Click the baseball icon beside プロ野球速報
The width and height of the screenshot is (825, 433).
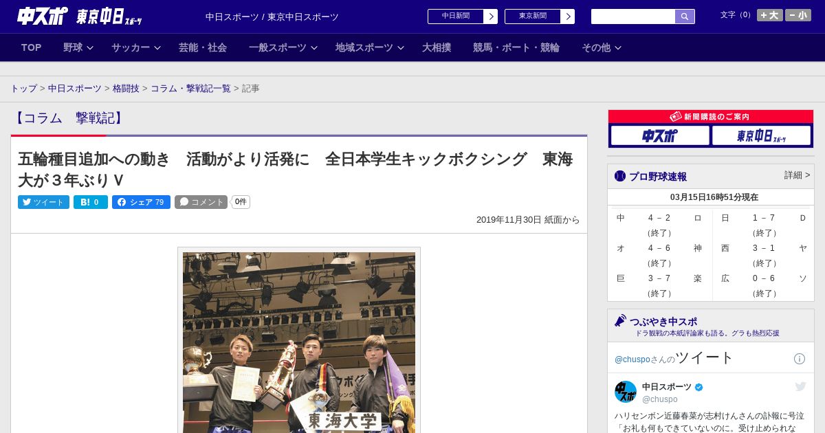coord(620,177)
